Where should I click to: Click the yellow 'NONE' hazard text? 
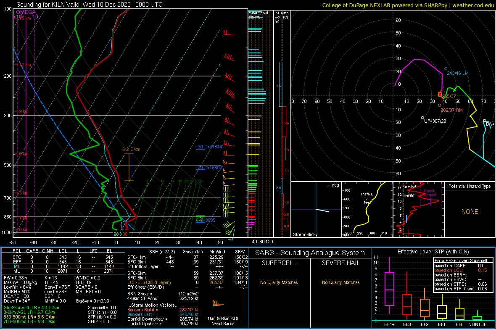pyautogui.click(x=470, y=212)
